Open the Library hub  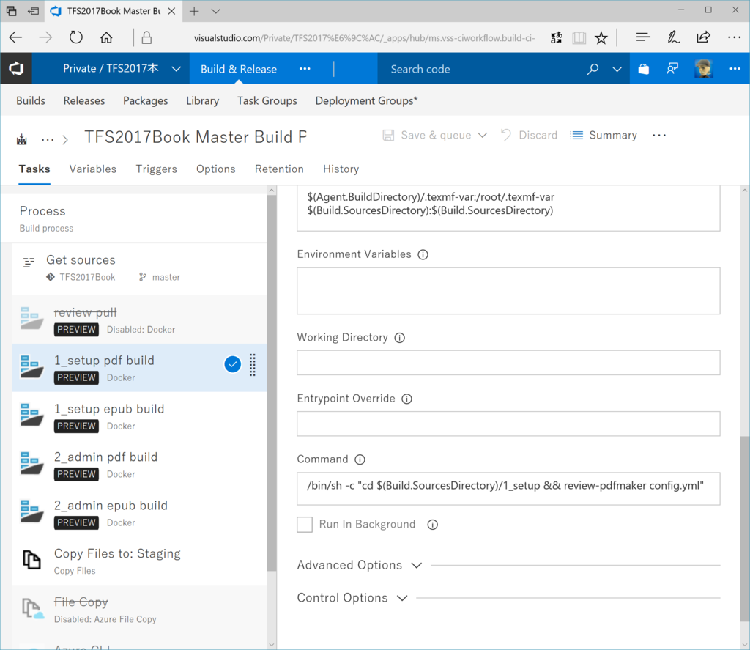click(203, 100)
